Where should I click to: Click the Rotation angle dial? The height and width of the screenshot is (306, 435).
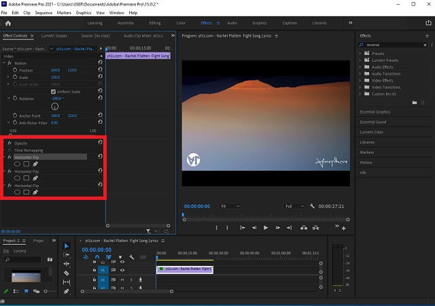pyautogui.click(x=54, y=106)
